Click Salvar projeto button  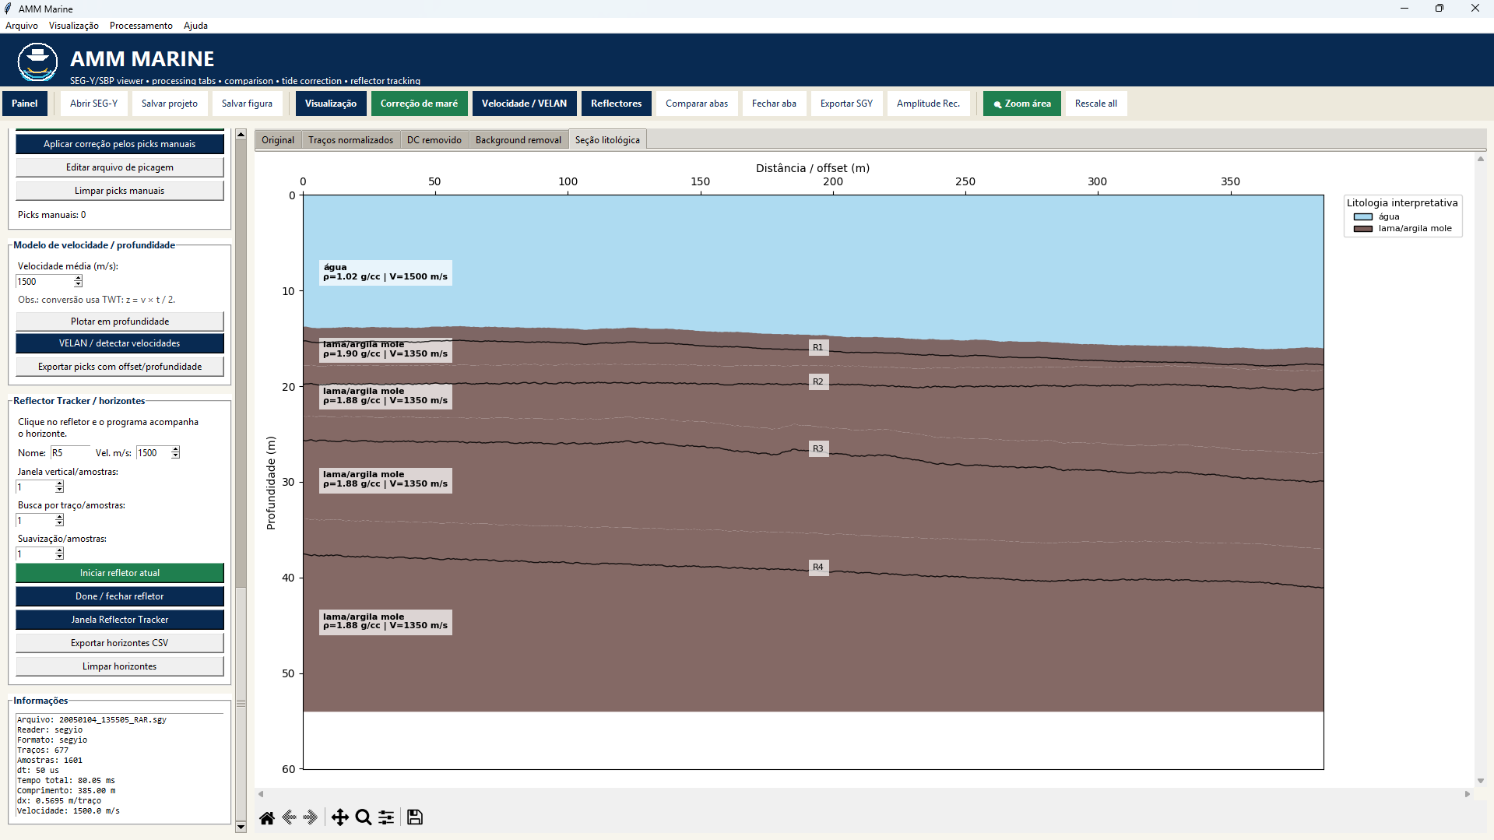(170, 104)
